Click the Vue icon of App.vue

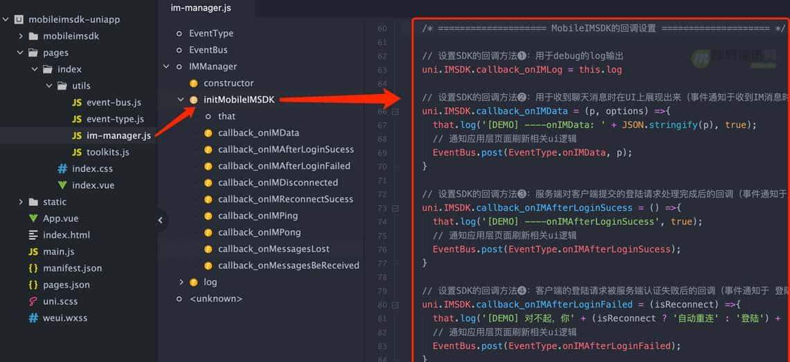[x=33, y=218]
